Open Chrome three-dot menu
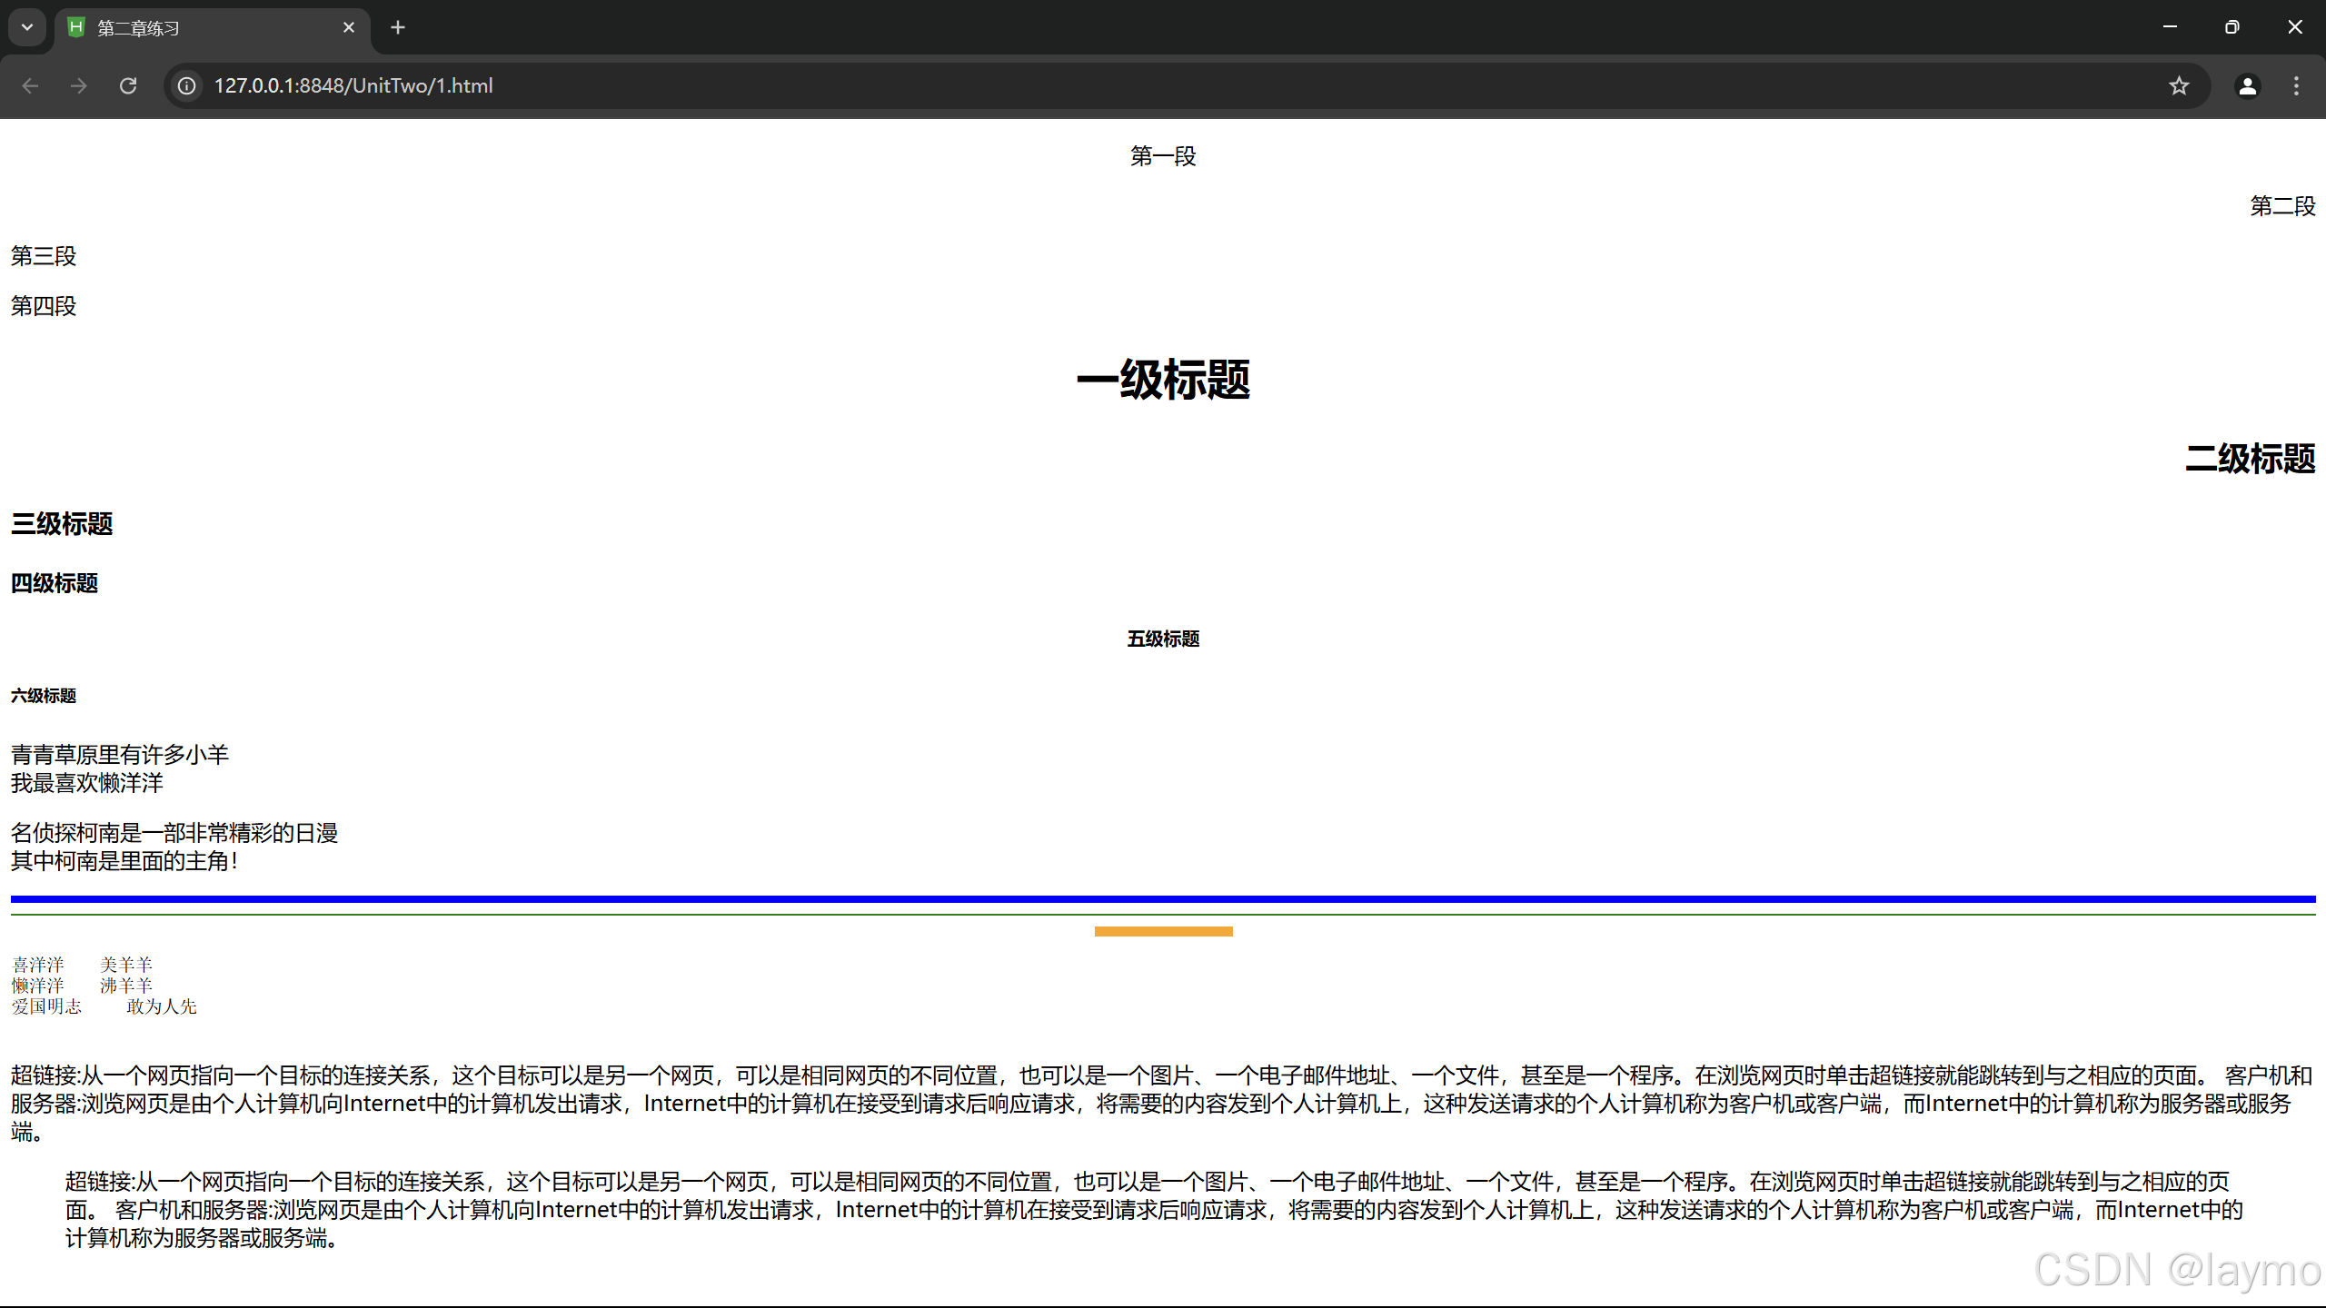The image size is (2326, 1308). pos(2296,85)
